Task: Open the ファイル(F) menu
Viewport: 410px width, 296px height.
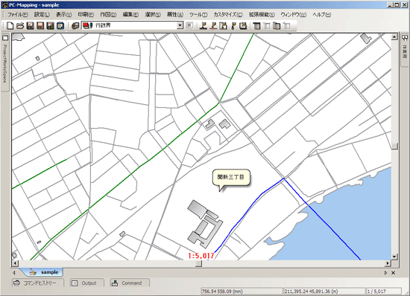Action: [18, 15]
